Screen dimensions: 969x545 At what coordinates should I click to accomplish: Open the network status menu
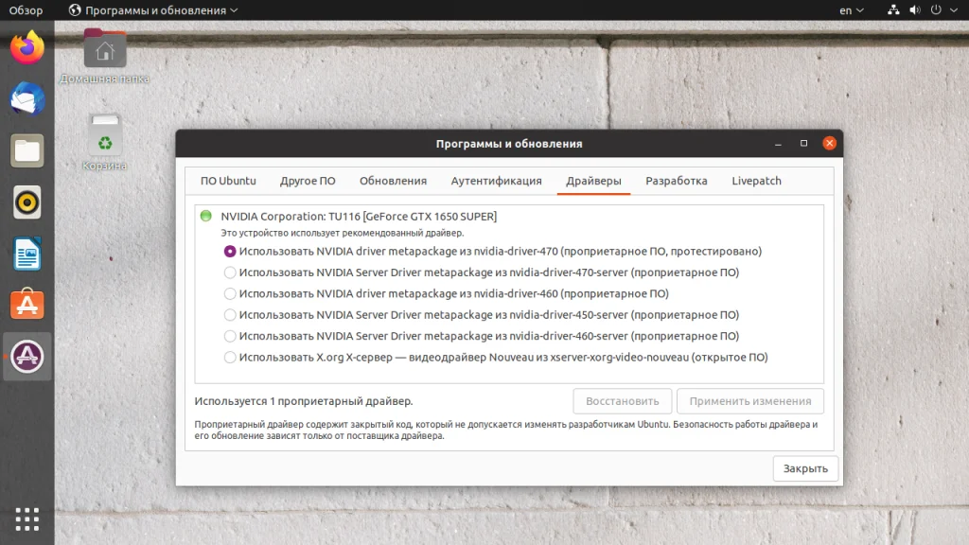[893, 9]
